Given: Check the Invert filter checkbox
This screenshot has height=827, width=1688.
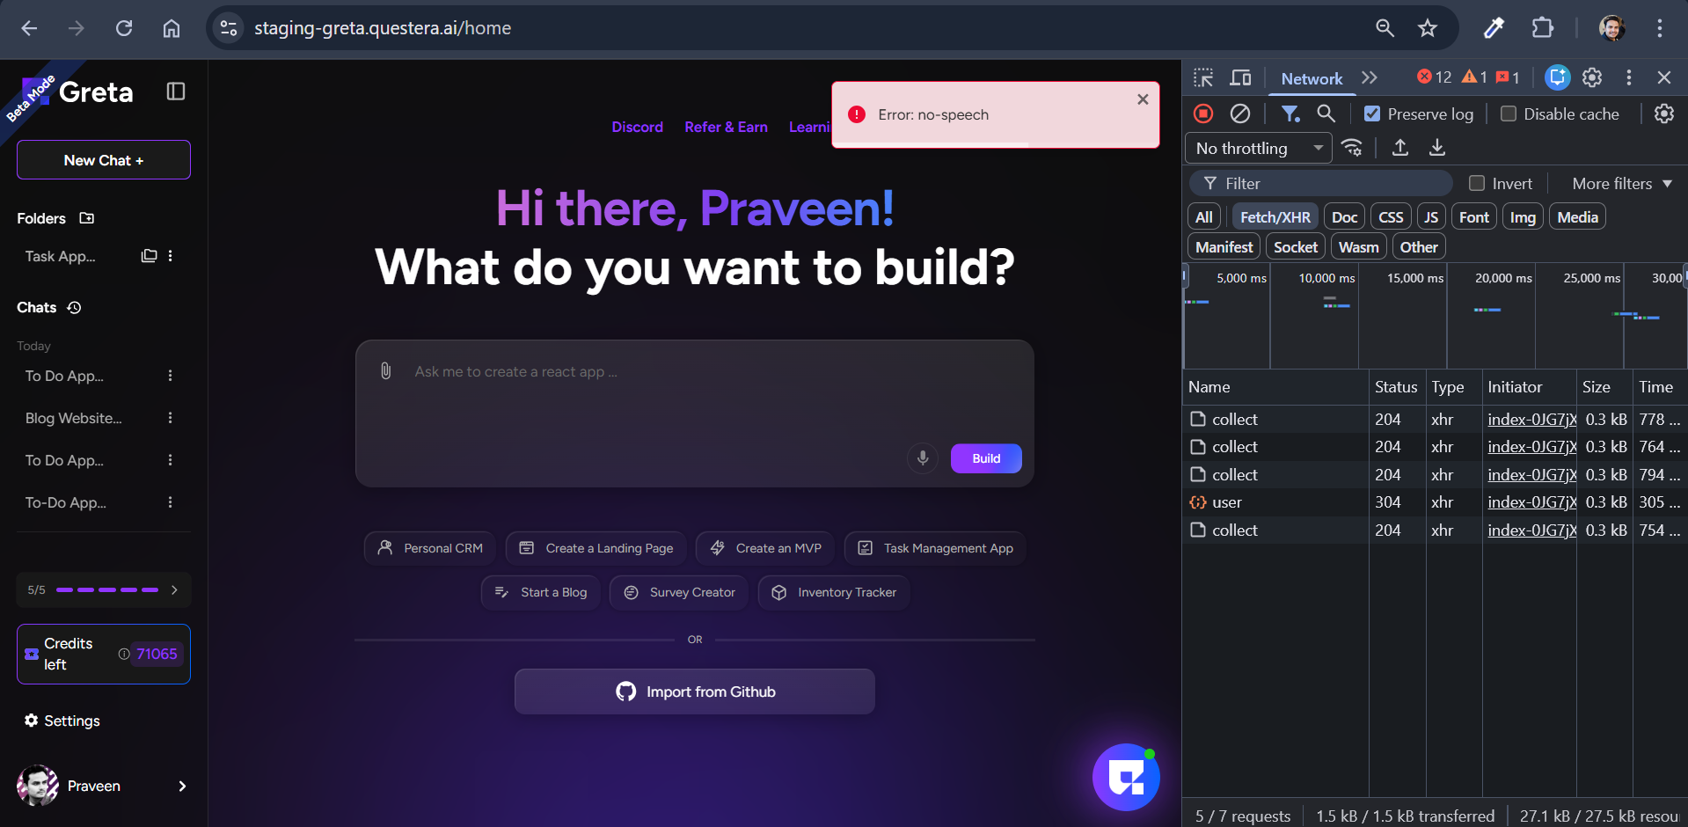Looking at the screenshot, I should [1477, 183].
